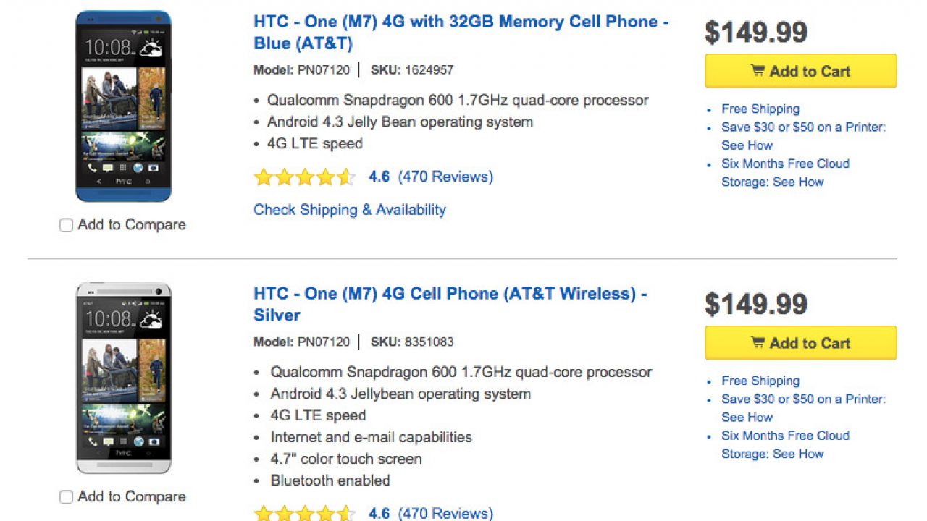View 470 Reviews for silver HTC One

[x=445, y=514]
